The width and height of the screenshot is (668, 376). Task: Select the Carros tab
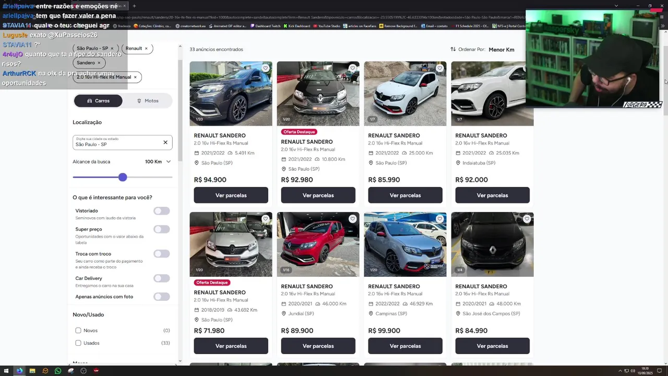point(98,101)
